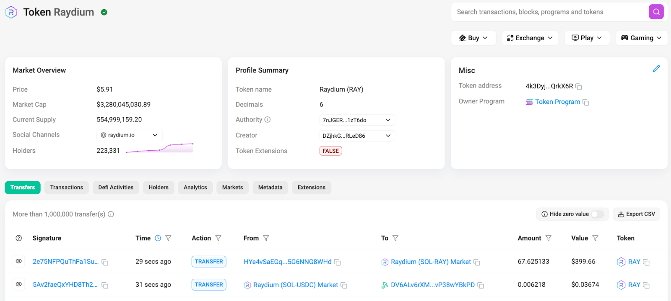Image resolution: width=671 pixels, height=301 pixels.
Task: Click the holders trend sparkline chart
Action: coord(159,148)
